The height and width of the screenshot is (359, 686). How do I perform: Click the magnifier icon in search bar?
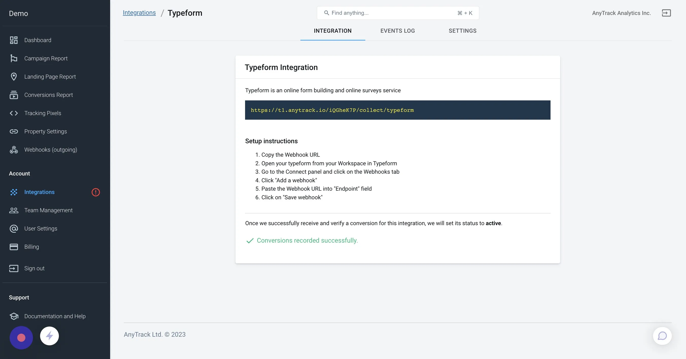326,13
